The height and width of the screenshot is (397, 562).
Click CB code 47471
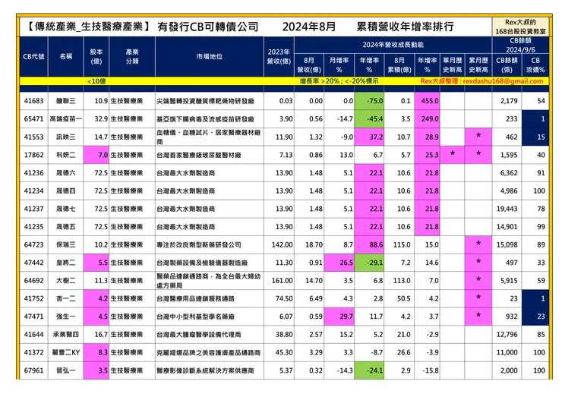coord(33,317)
